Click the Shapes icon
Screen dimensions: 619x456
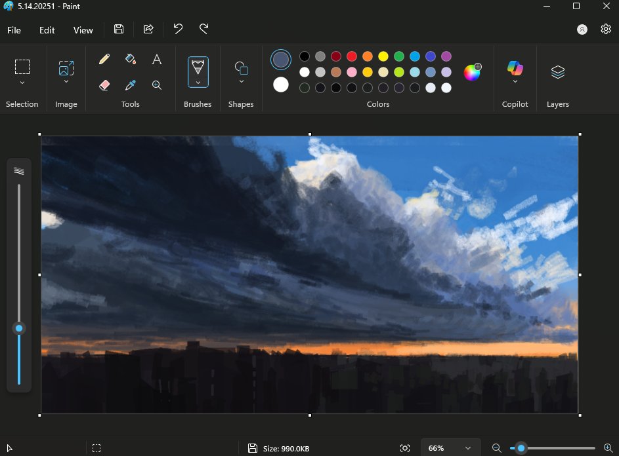(x=241, y=67)
